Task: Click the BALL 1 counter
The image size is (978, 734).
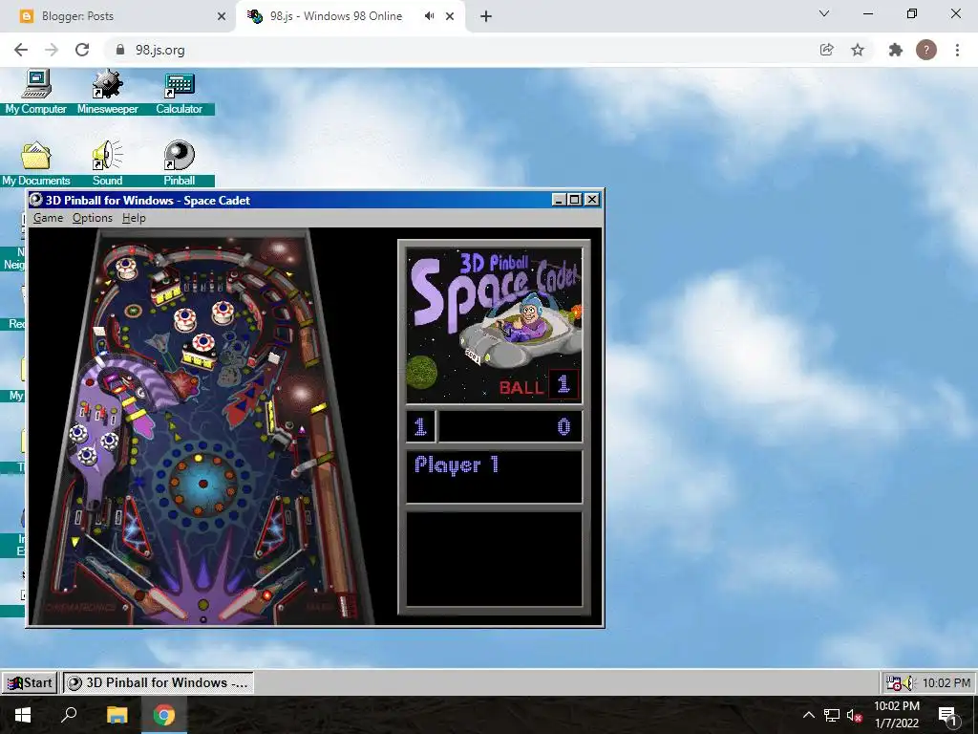Action: (x=539, y=386)
